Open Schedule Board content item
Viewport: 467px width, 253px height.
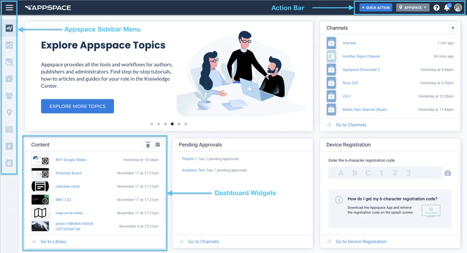click(68, 173)
